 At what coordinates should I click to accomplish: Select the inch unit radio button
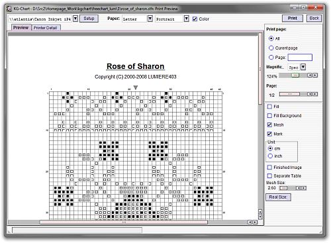point(270,156)
